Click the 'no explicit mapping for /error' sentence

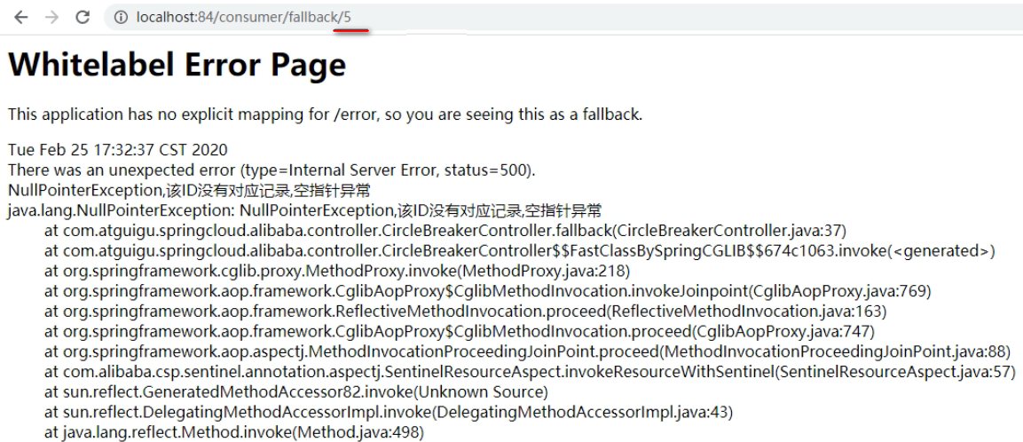325,114
